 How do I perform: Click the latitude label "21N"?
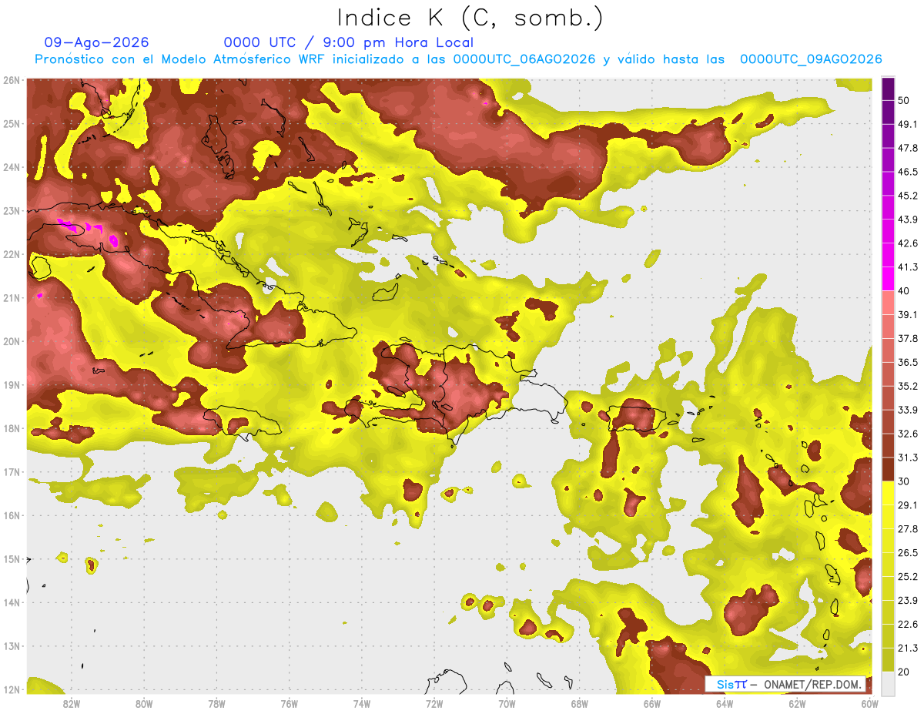(x=12, y=297)
